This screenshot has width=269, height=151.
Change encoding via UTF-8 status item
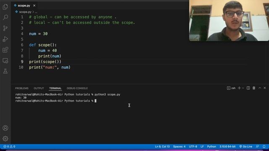[193, 146]
